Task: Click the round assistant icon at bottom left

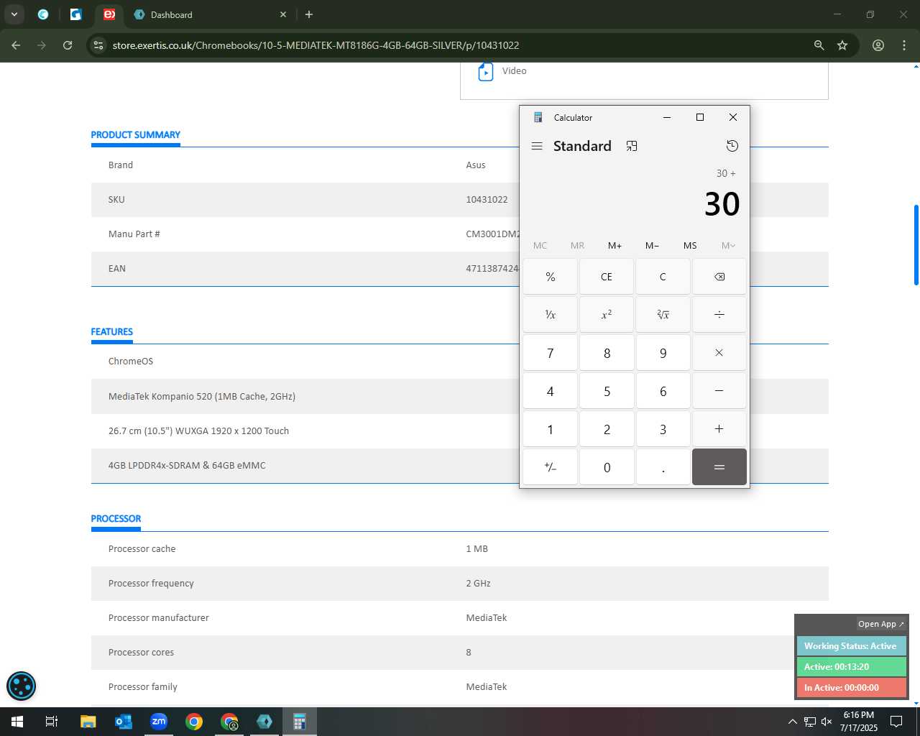Action: [21, 686]
